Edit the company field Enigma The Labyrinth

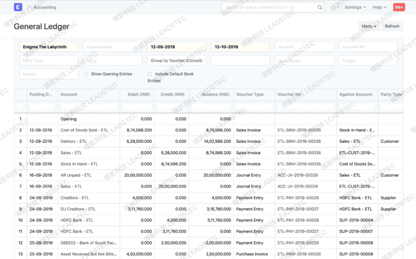[49, 47]
